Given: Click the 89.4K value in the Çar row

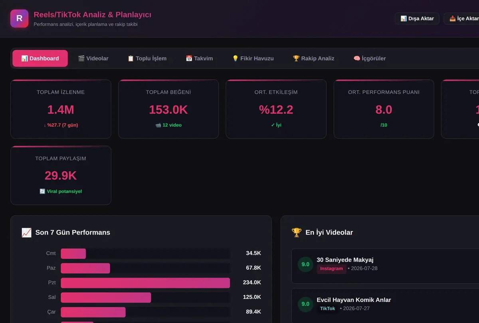Looking at the screenshot, I should pos(253,312).
